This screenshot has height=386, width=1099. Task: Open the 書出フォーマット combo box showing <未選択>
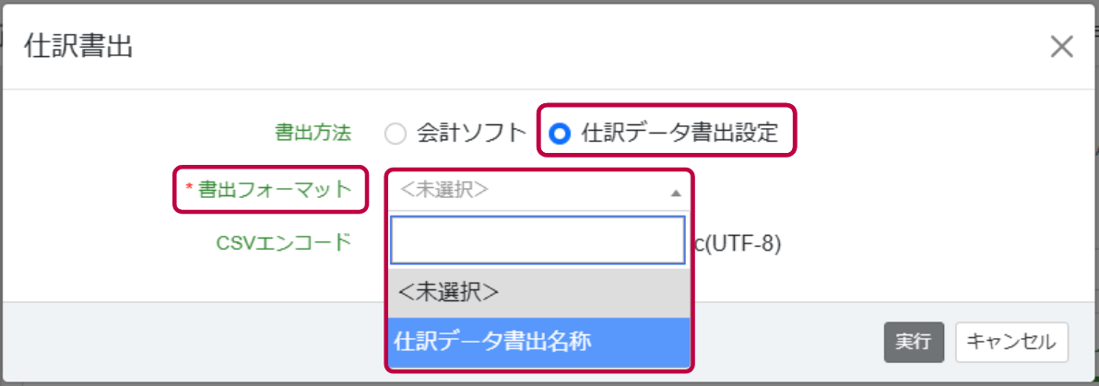click(x=539, y=191)
